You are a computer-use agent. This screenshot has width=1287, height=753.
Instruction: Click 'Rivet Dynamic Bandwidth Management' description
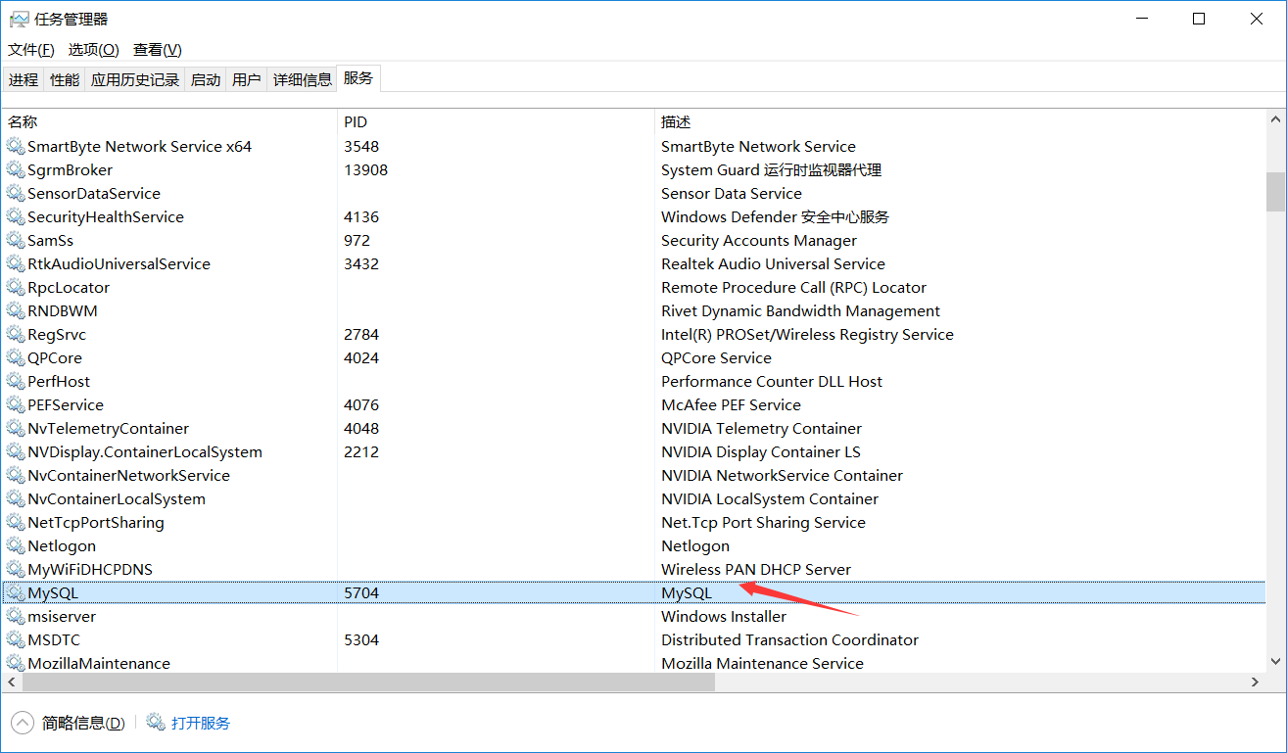[x=801, y=311]
